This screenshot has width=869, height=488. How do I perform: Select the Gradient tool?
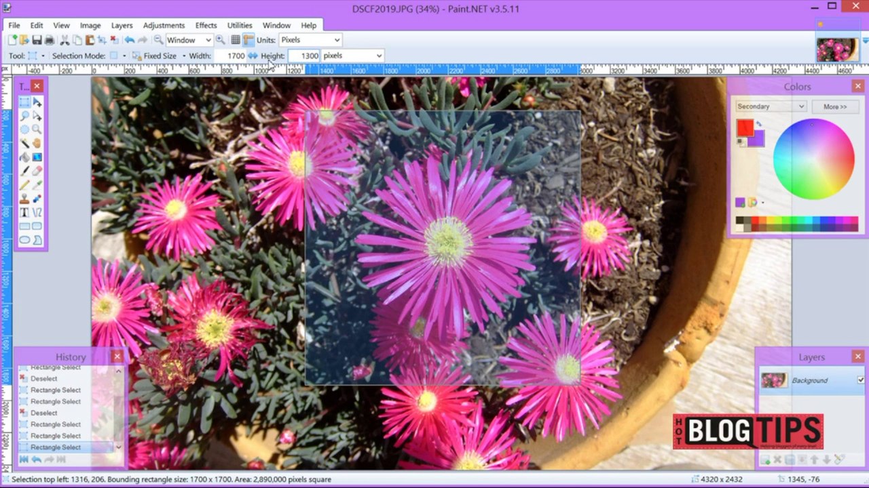[37, 157]
